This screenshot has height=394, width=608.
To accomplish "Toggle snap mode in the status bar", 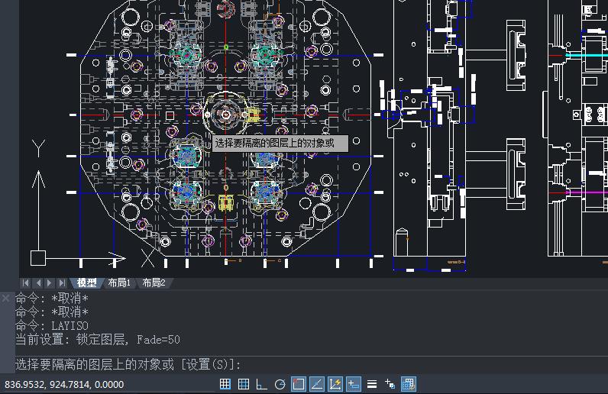I will [225, 384].
